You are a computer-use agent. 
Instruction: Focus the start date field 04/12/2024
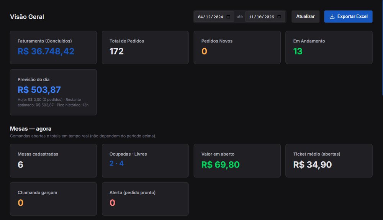[x=214, y=16]
